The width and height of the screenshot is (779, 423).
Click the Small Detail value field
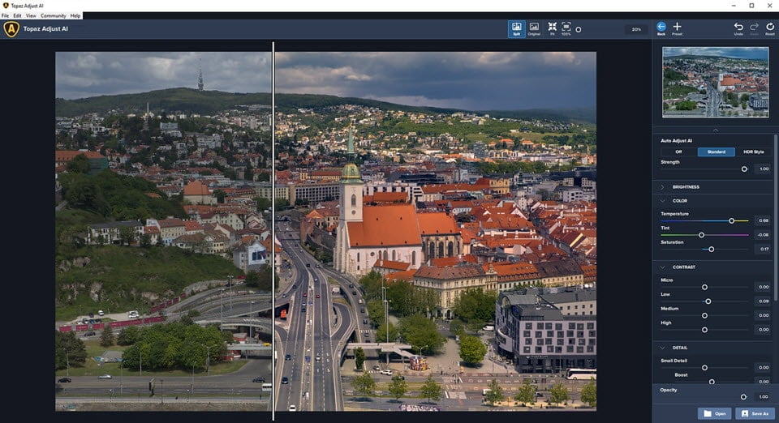pyautogui.click(x=764, y=368)
